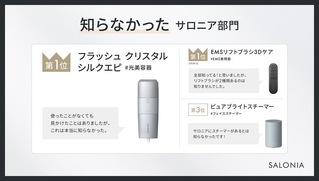The height and width of the screenshot is (181, 319).
Task: Click the ピュアブライトスチーマー product title
Action: point(242,107)
